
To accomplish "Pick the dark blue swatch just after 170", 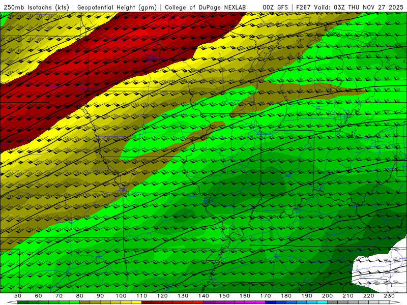I will pos(271,302).
